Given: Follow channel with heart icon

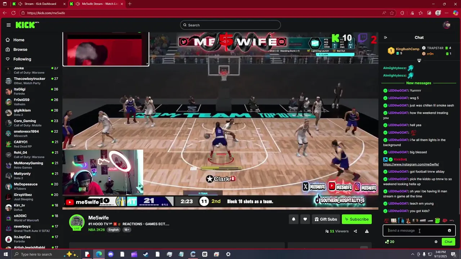Looking at the screenshot, I should click(x=305, y=219).
